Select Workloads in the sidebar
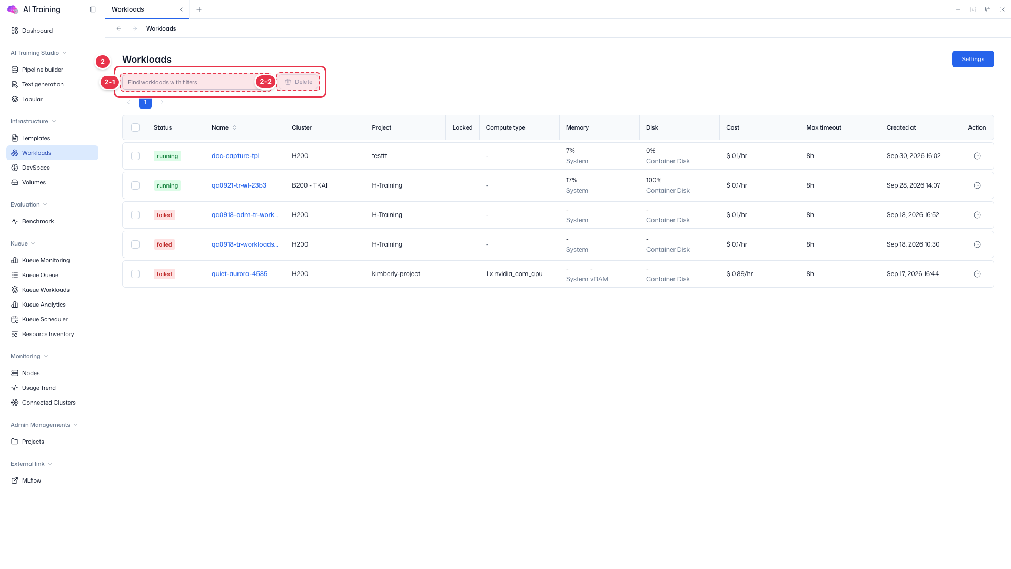1011x569 pixels. click(x=52, y=153)
